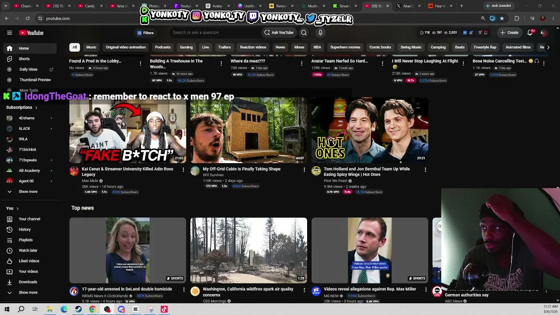
Task: Open Playlists in the sidebar
Action: [26, 240]
